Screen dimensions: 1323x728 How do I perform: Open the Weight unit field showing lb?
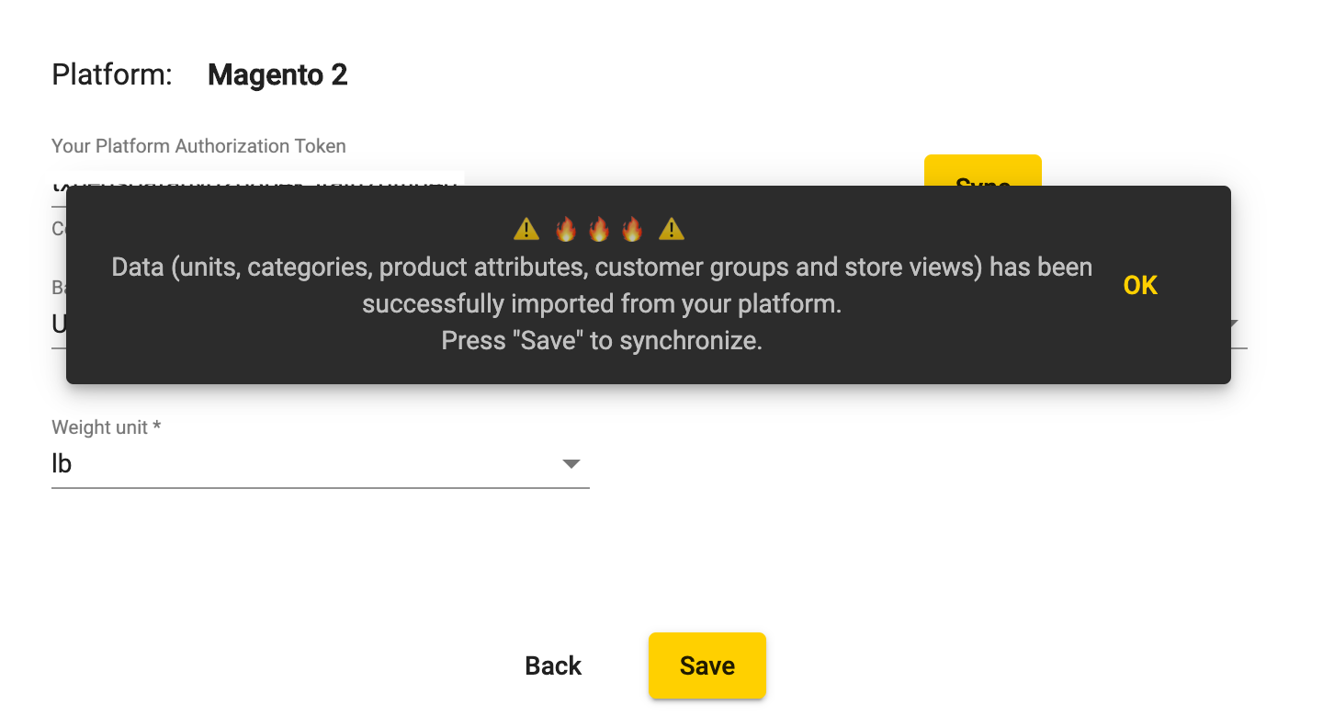click(321, 464)
